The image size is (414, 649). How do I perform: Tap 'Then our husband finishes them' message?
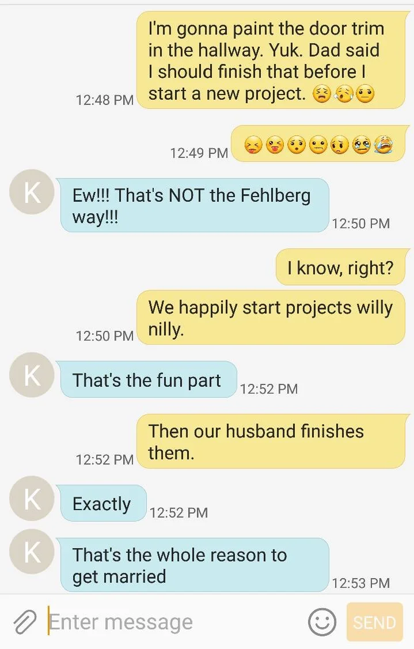(271, 442)
